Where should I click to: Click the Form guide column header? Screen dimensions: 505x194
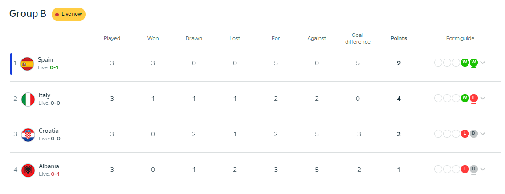click(460, 38)
